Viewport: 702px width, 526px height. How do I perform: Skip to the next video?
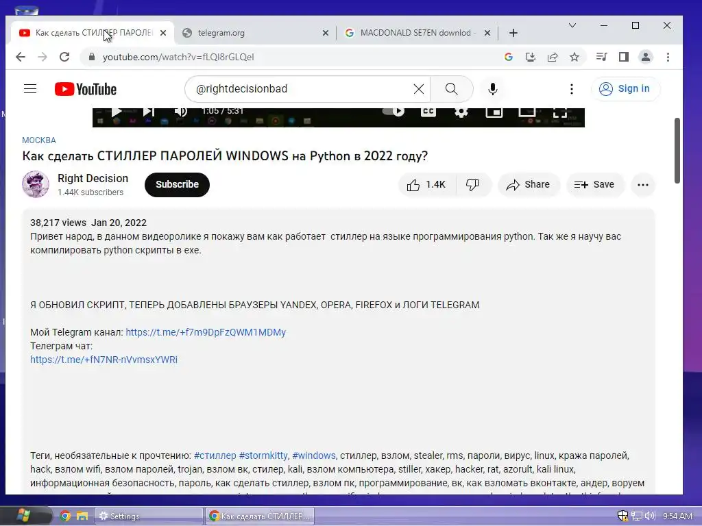click(149, 112)
